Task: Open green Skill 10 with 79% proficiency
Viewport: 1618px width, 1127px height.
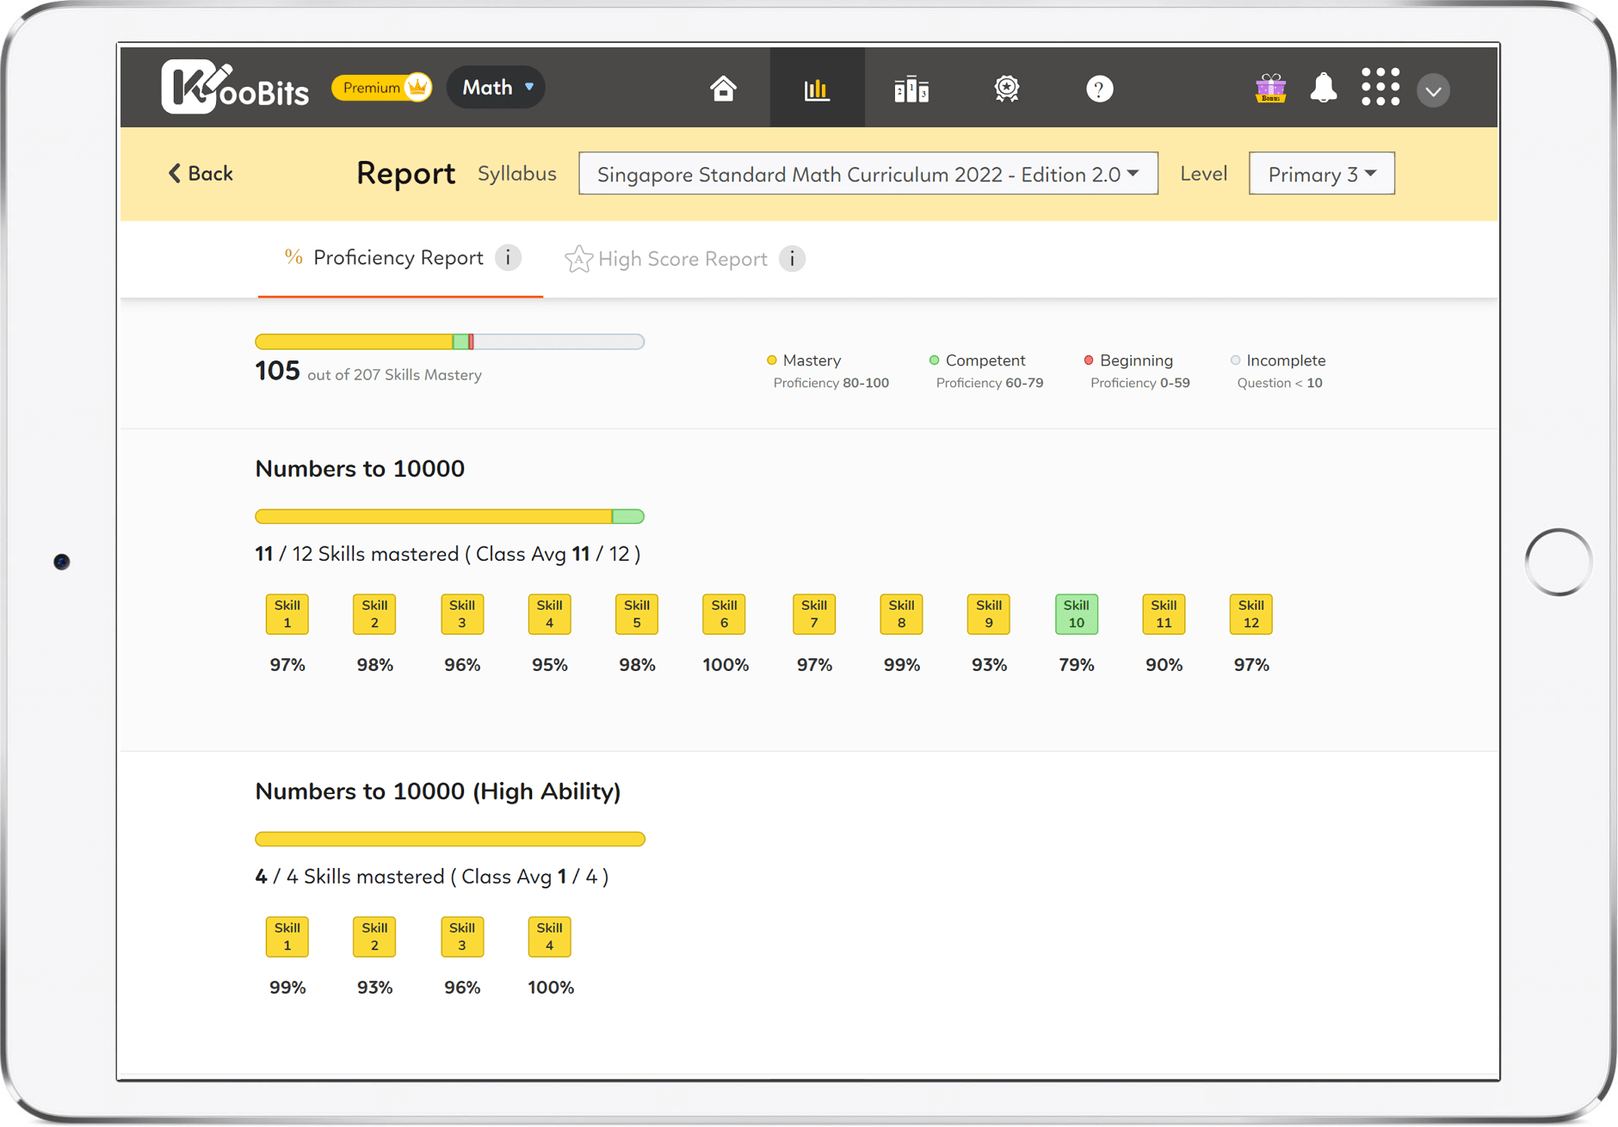Action: (1076, 614)
